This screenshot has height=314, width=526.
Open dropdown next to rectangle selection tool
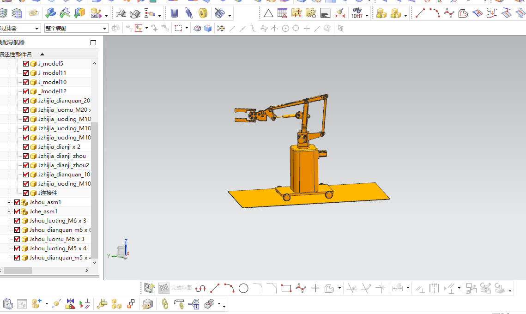[187, 28]
